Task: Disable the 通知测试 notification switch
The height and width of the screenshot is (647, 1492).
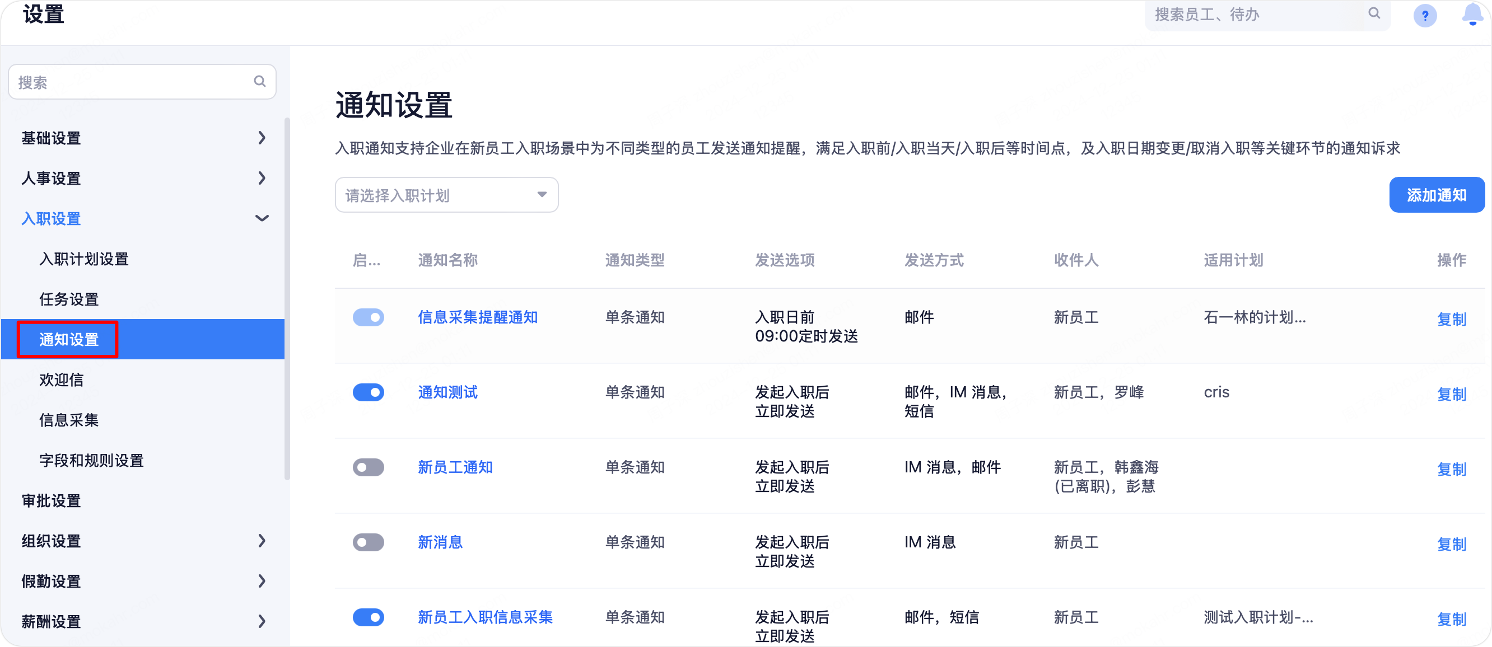Action: tap(369, 392)
